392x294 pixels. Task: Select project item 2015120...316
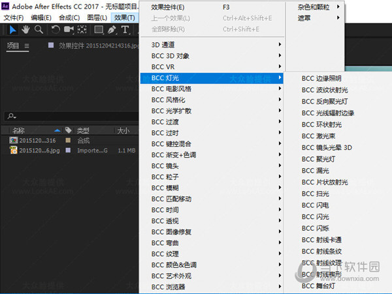click(x=37, y=140)
